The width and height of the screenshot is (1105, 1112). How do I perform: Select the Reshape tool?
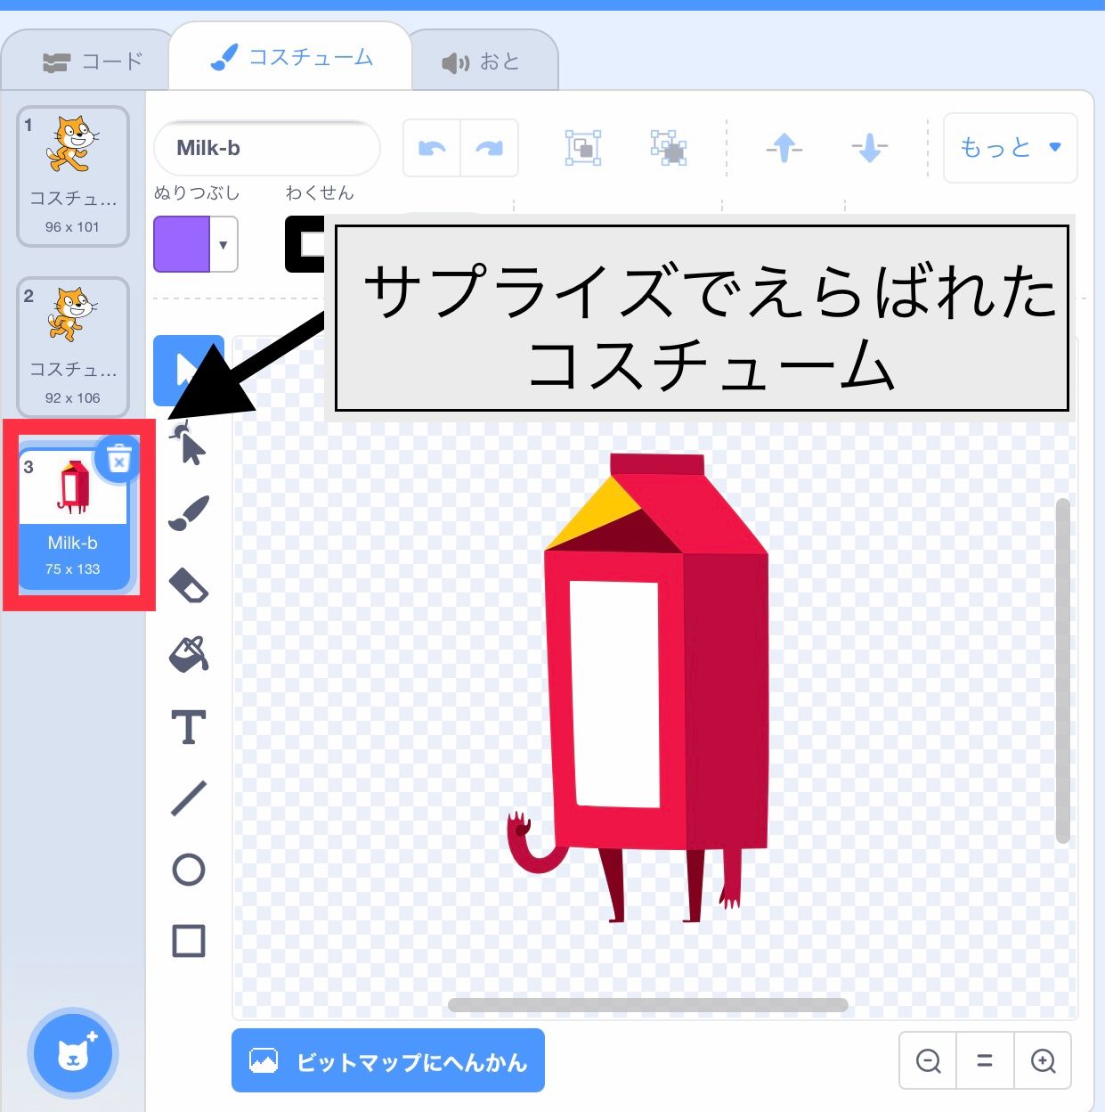[189, 445]
